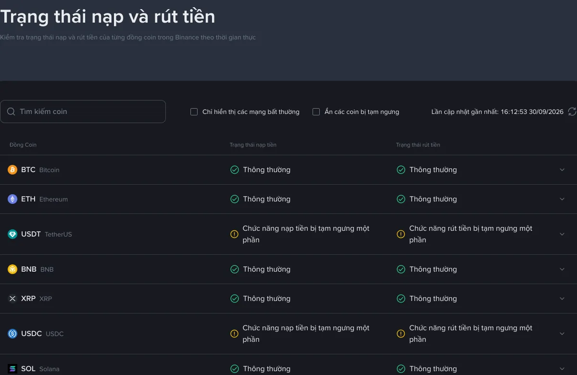Click XRP deposit status green check icon
This screenshot has width=577, height=375.
235,299
